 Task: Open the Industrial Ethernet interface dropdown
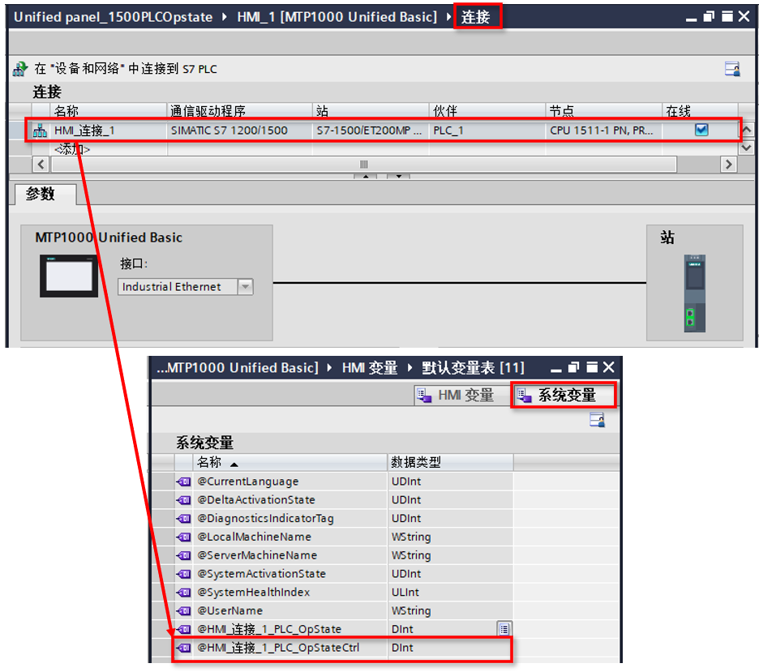click(244, 286)
